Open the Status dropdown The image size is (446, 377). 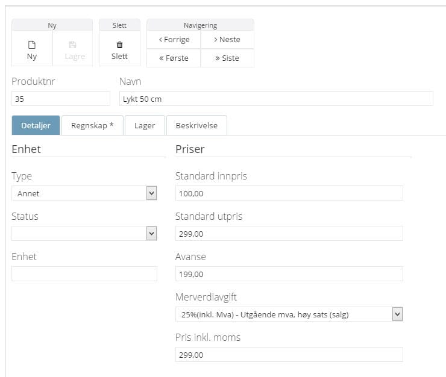[84, 234]
